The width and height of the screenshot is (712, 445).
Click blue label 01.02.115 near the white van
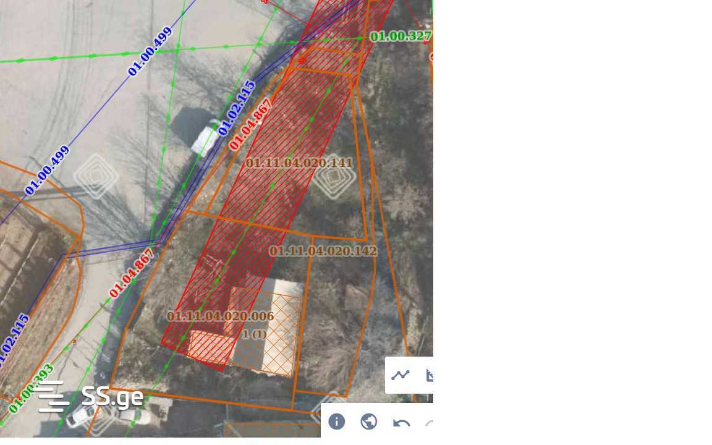pos(237,108)
